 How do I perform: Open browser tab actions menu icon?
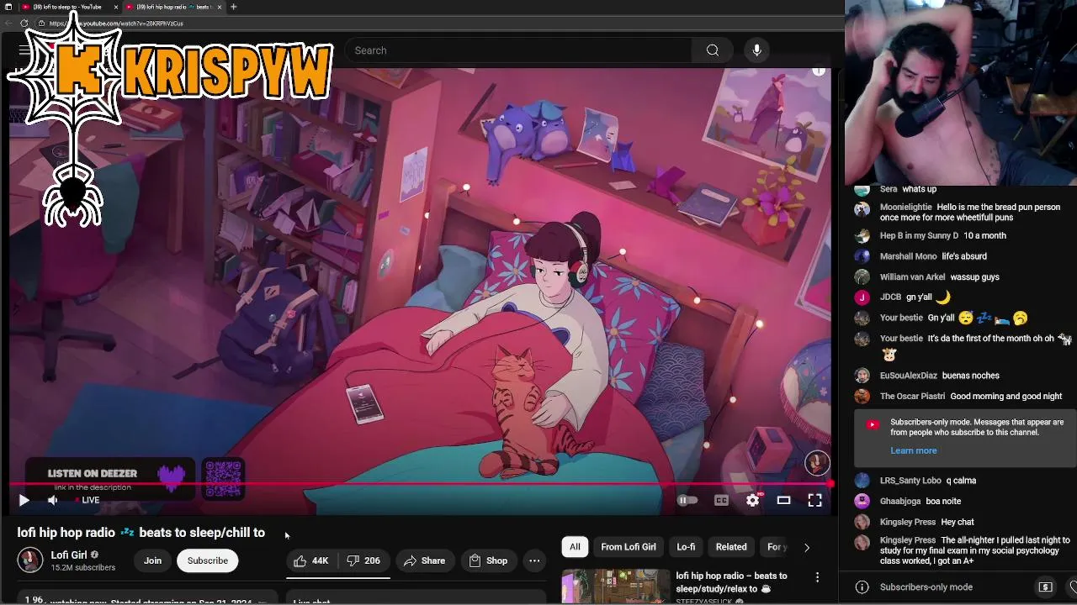tap(8, 7)
